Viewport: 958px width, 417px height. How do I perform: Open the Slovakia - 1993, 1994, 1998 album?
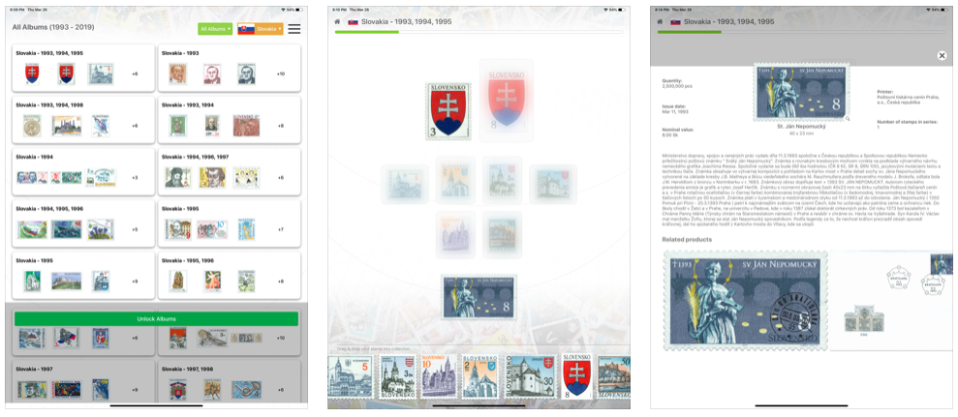[83, 120]
